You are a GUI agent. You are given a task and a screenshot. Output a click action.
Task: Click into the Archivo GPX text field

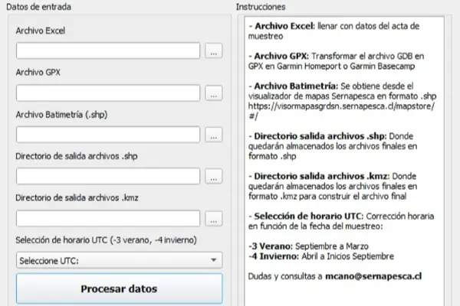pyautogui.click(x=108, y=93)
